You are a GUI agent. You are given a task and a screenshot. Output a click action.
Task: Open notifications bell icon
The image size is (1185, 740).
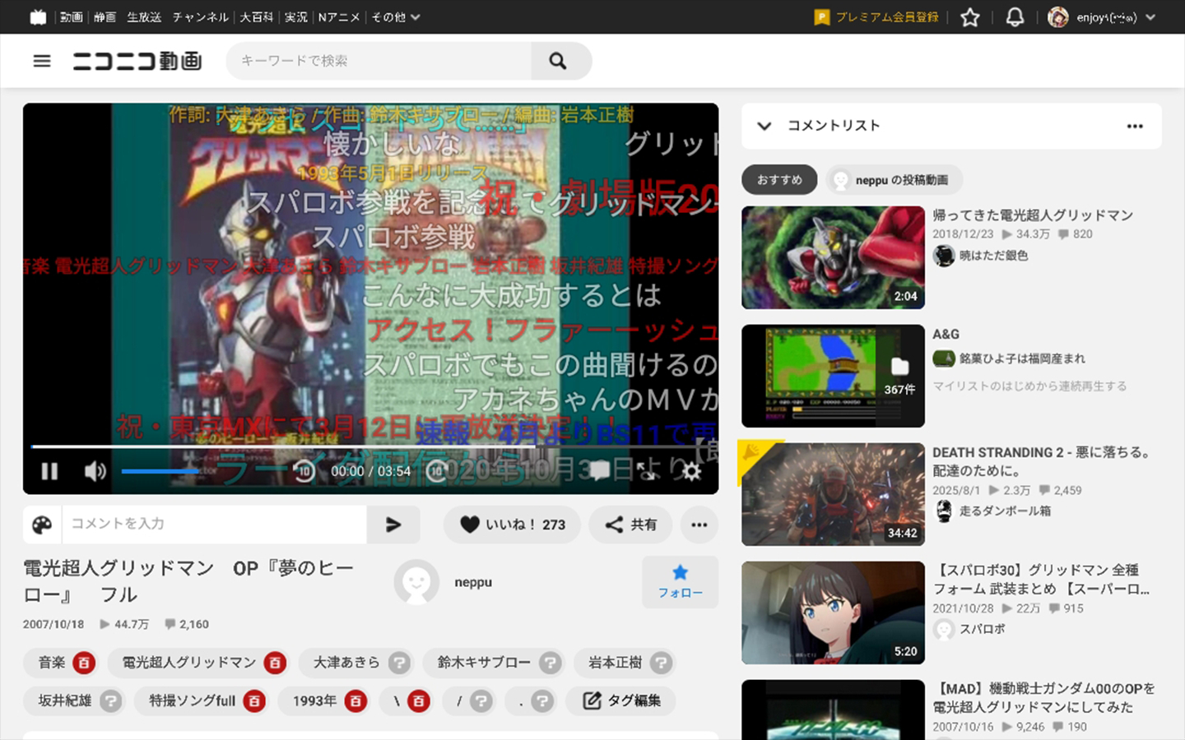(x=1015, y=16)
